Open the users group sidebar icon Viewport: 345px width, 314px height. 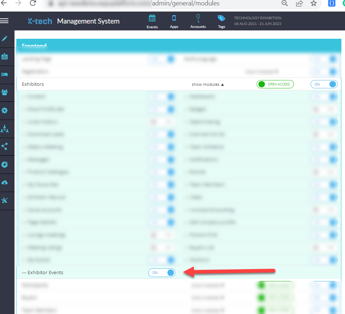coord(5,92)
